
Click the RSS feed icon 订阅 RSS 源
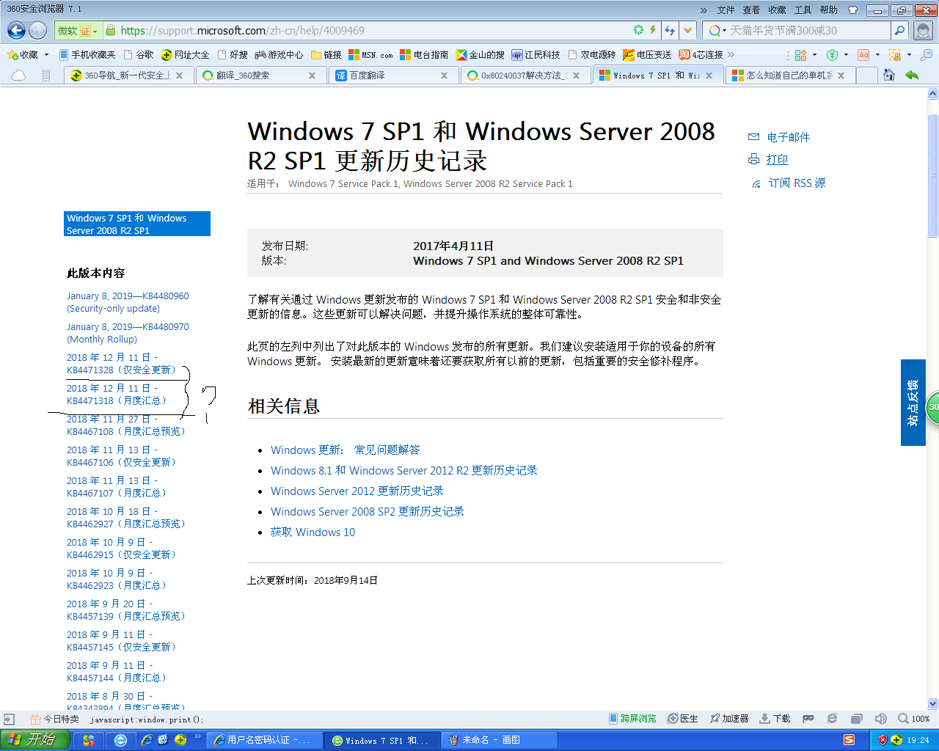click(x=756, y=183)
